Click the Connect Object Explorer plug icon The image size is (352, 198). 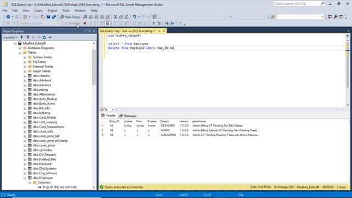(22, 37)
